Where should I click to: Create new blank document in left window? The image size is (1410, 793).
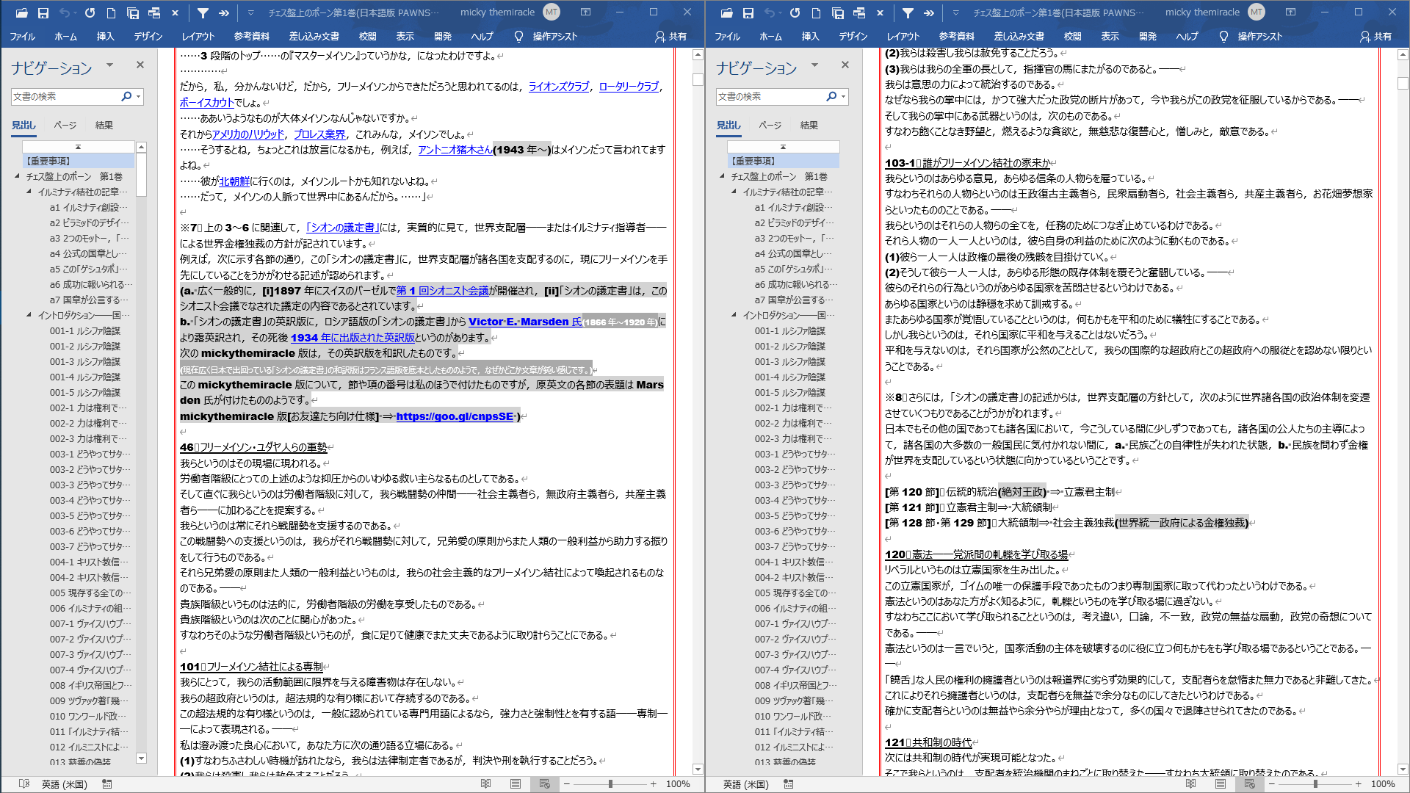[x=111, y=12]
